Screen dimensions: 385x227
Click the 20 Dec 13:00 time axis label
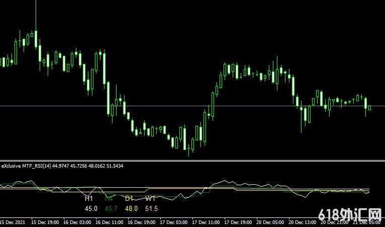pyautogui.click(x=303, y=222)
